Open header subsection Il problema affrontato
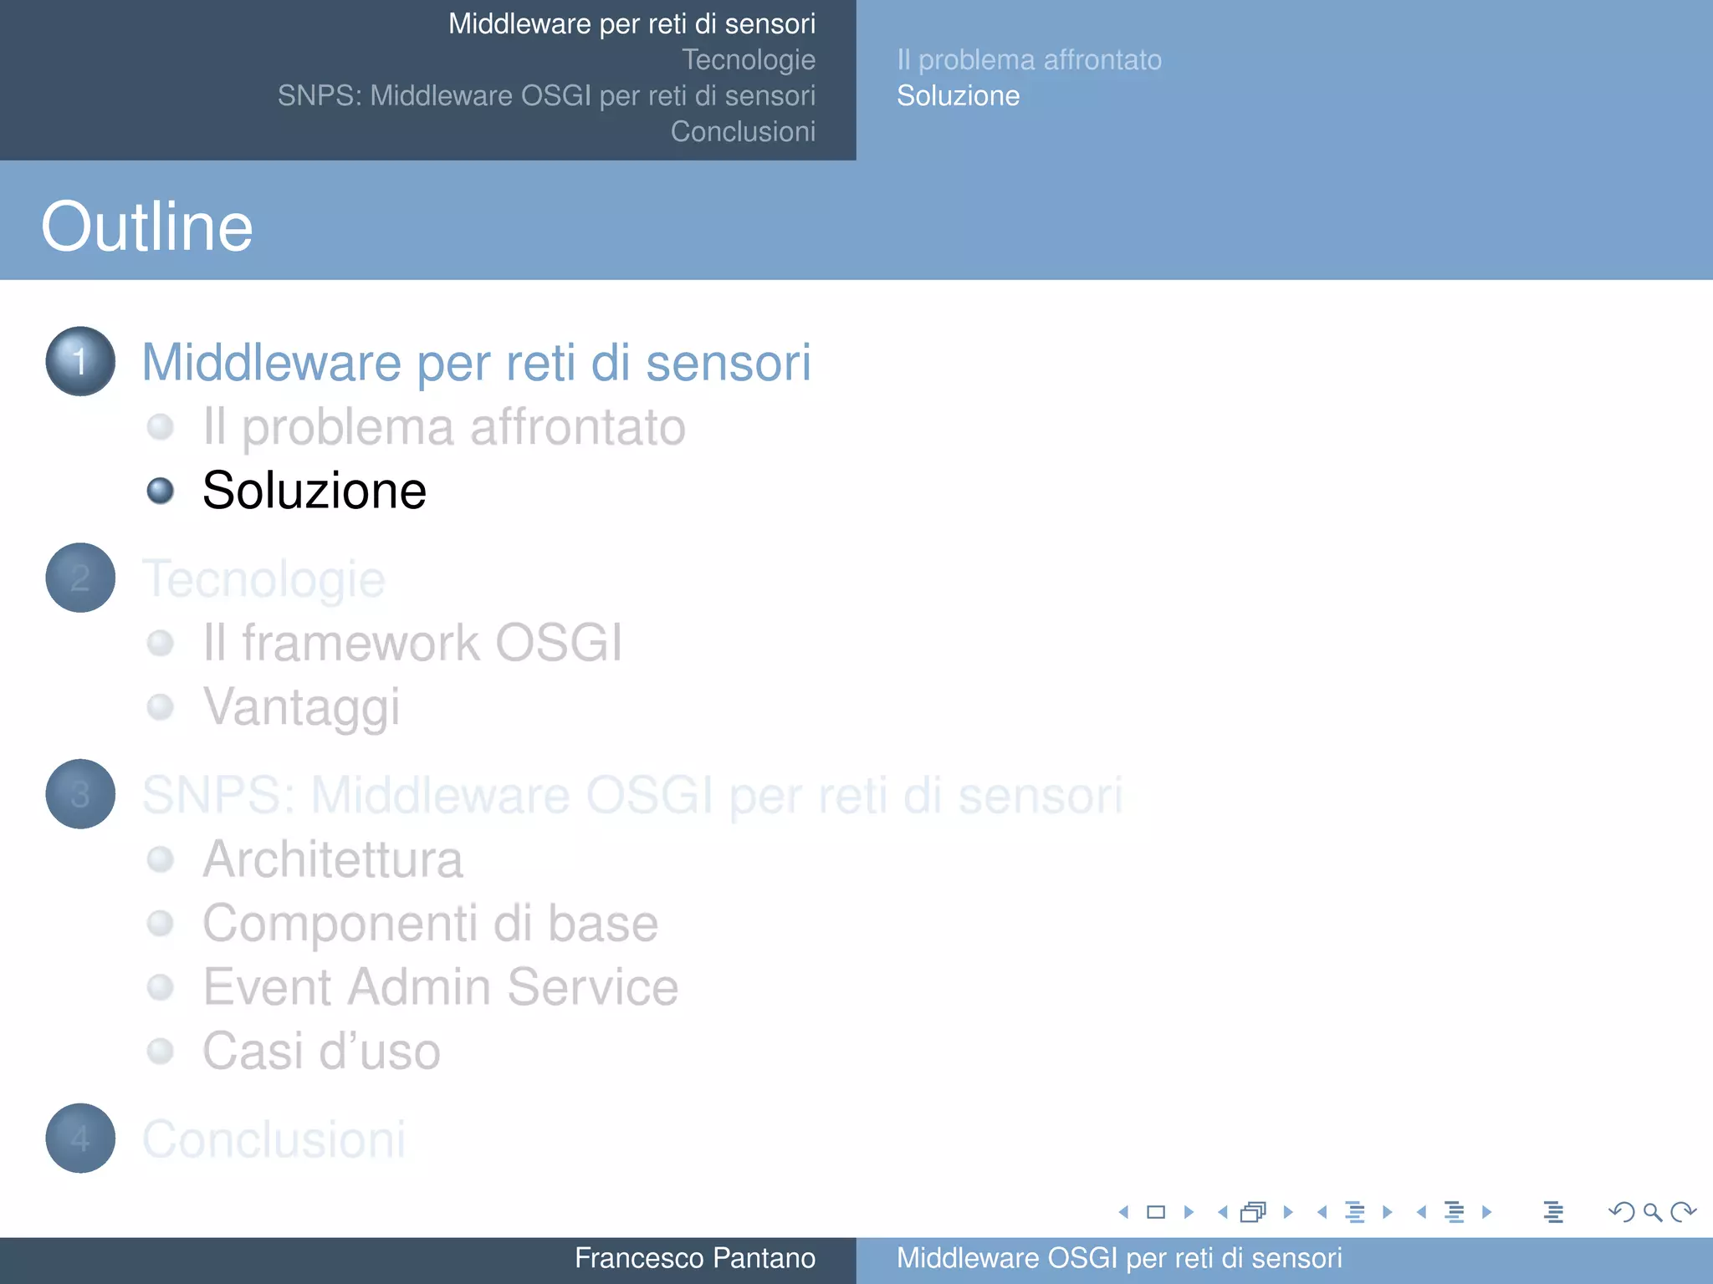Screen dimensions: 1713x1284 coord(1029,59)
